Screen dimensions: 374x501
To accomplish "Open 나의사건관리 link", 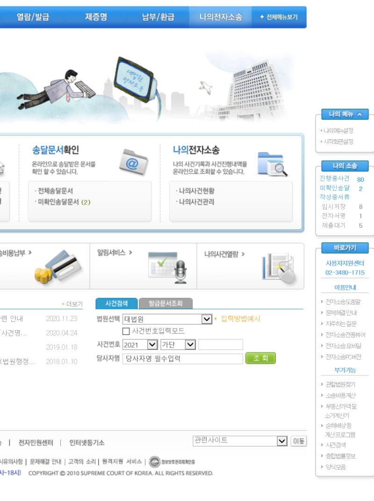I will [195, 202].
